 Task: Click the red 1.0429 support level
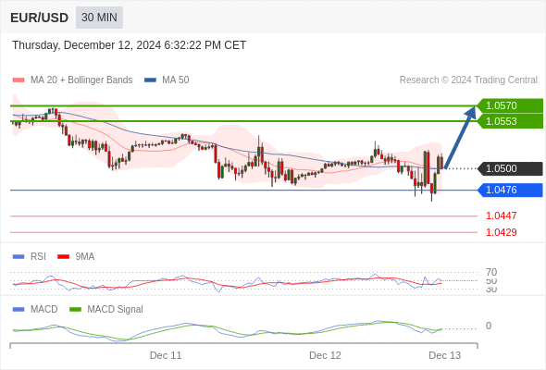point(501,232)
